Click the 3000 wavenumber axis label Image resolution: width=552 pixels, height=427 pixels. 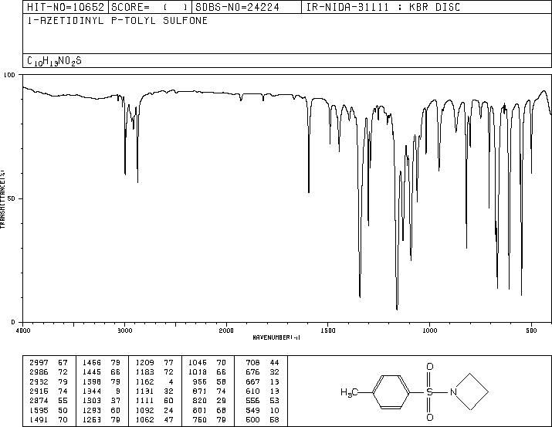click(124, 330)
